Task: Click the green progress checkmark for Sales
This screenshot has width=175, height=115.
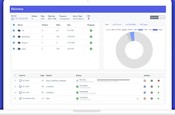Action: pyautogui.click(x=91, y=49)
